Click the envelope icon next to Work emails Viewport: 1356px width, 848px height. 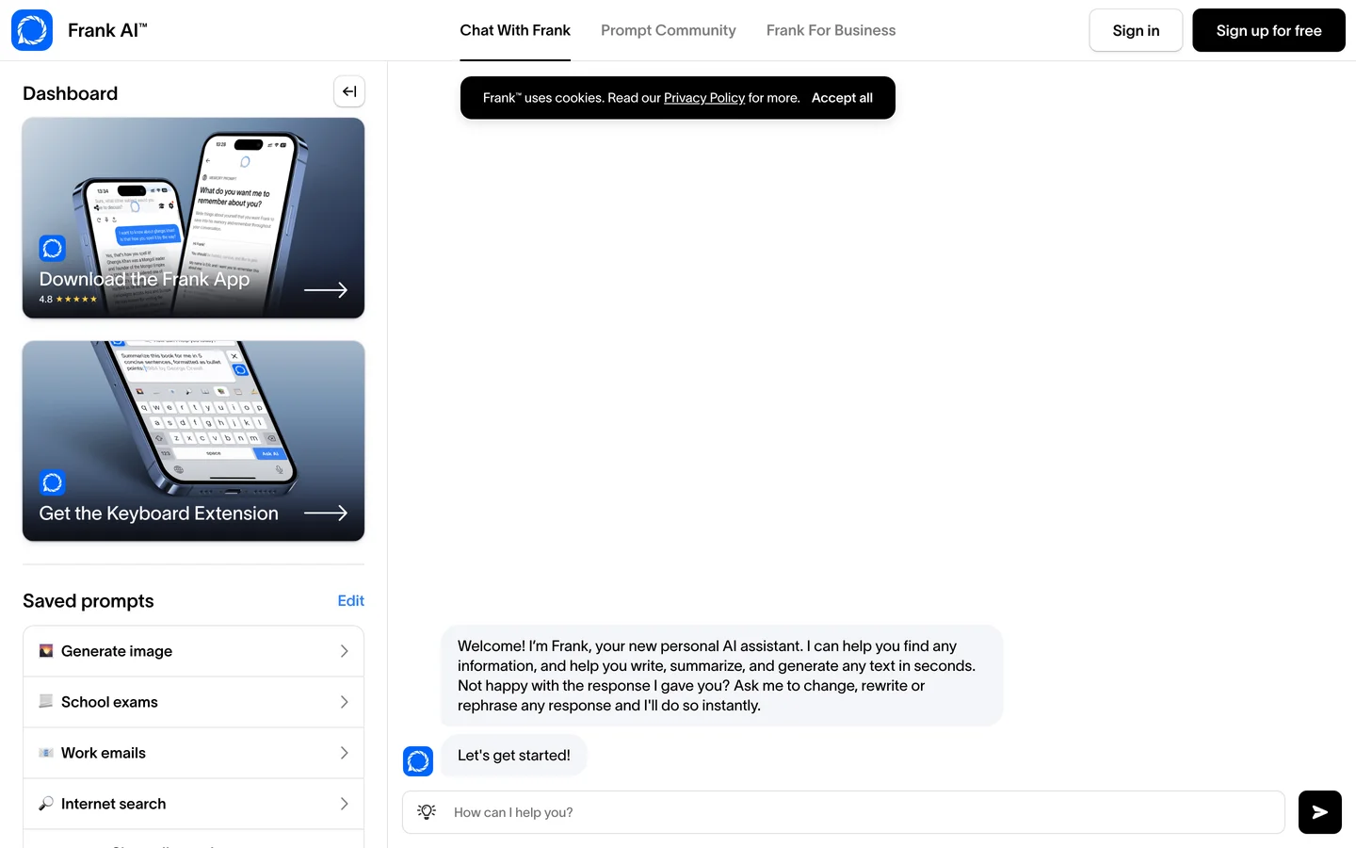(x=46, y=753)
